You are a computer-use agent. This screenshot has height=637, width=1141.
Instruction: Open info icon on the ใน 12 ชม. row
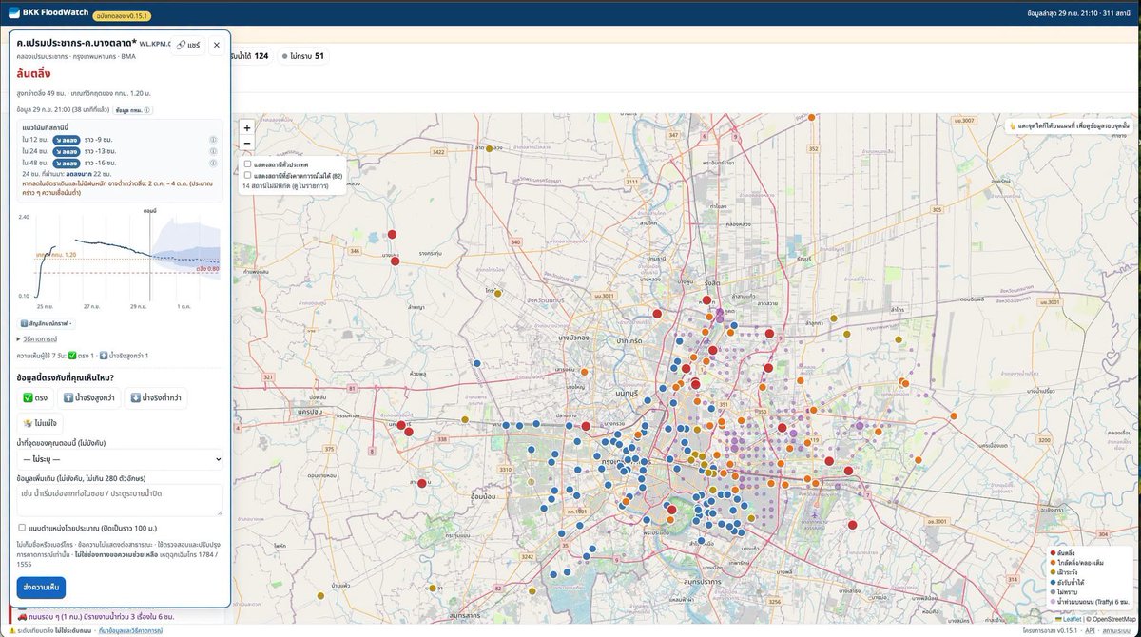213,140
